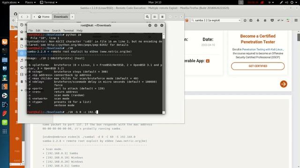Open the Applications menu
Viewport: 300px width, 168px height.
(10, 2)
